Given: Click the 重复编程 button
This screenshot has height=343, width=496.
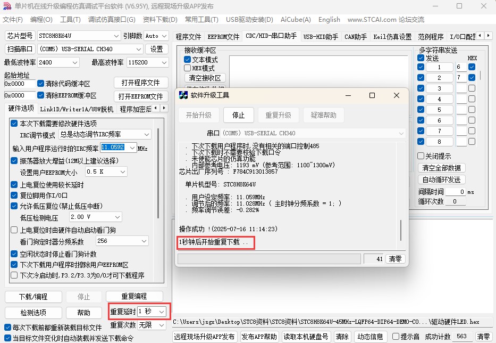Looking at the screenshot, I should 134,297.
